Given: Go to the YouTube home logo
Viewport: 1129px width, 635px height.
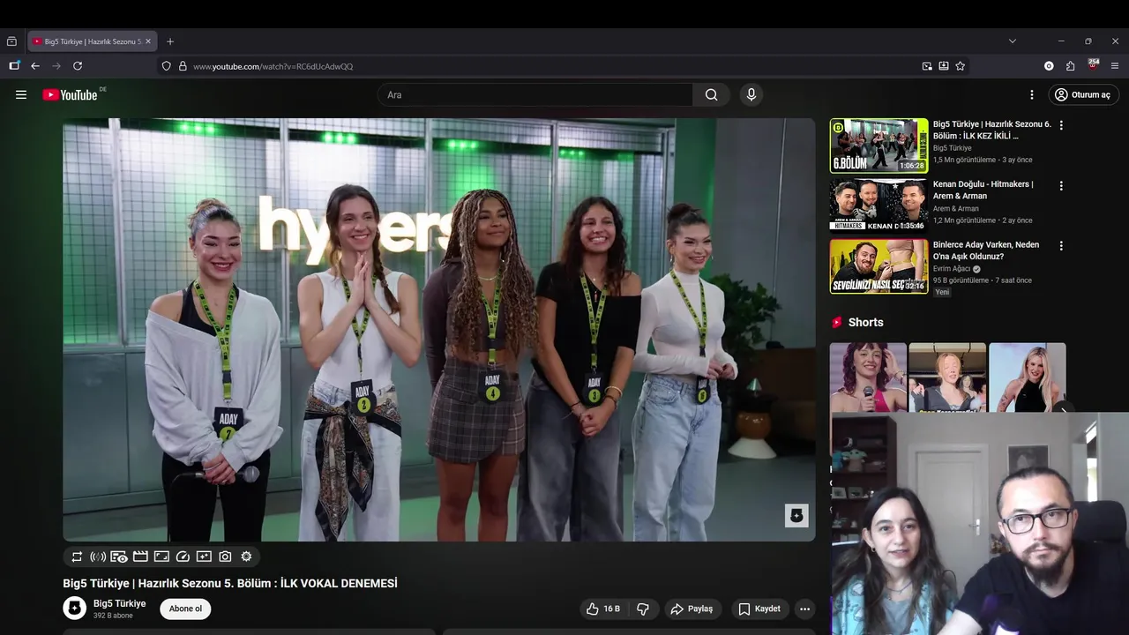Looking at the screenshot, I should coord(70,94).
